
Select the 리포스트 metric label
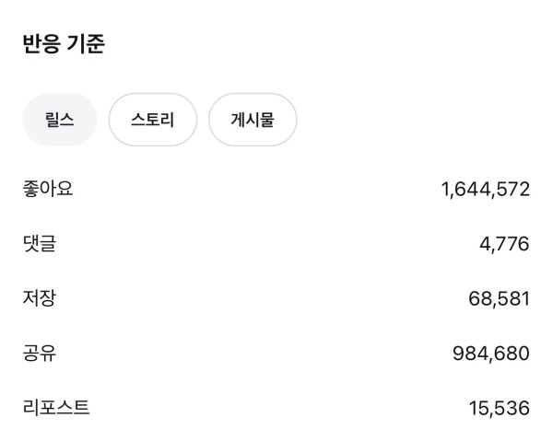(56, 407)
